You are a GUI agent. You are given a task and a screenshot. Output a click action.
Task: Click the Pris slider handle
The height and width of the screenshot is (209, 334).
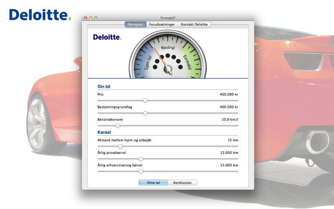pos(145,101)
